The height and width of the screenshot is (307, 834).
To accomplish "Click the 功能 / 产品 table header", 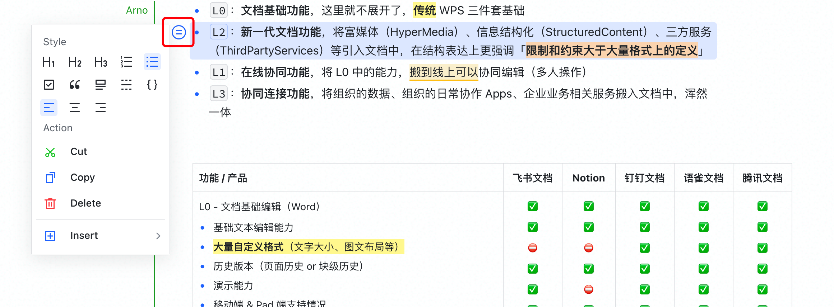I will (x=223, y=178).
